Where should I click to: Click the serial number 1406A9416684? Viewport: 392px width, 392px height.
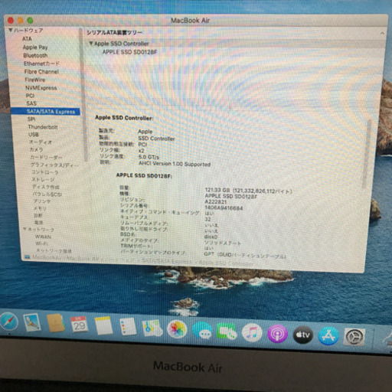pos(224,208)
